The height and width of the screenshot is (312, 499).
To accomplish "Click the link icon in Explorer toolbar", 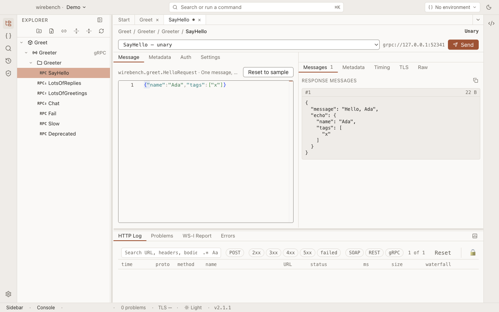I will pos(64,31).
